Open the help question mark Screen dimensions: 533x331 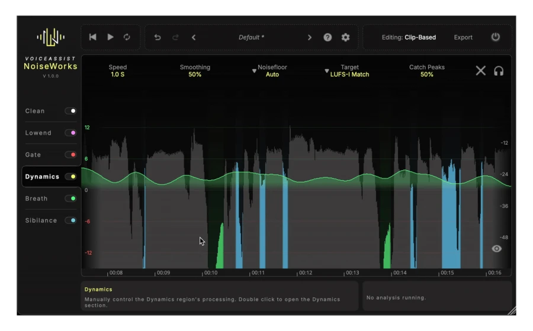(327, 37)
